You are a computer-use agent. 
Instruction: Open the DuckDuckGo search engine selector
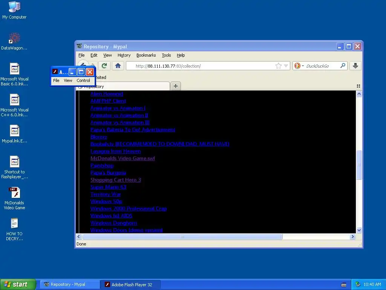pyautogui.click(x=299, y=66)
